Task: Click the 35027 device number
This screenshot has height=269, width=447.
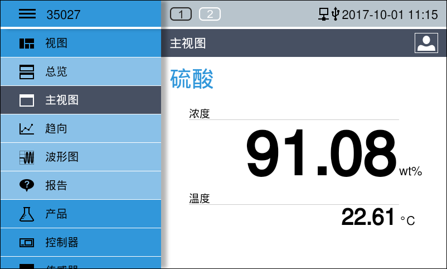Action: point(63,15)
